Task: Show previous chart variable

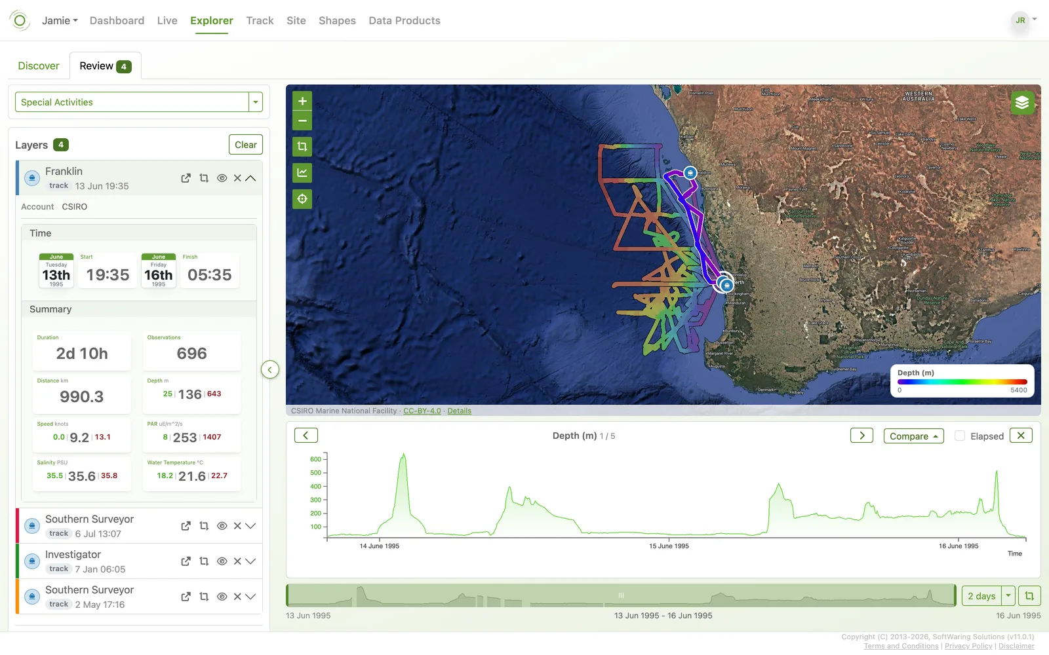Action: point(306,436)
